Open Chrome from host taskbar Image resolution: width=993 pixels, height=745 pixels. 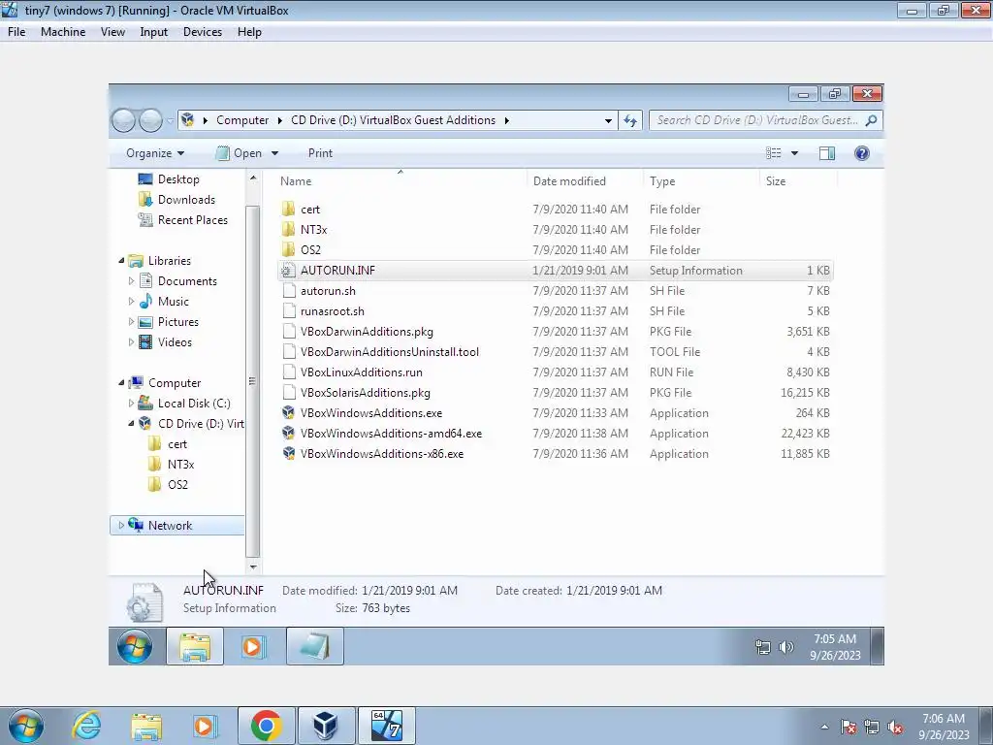click(266, 726)
